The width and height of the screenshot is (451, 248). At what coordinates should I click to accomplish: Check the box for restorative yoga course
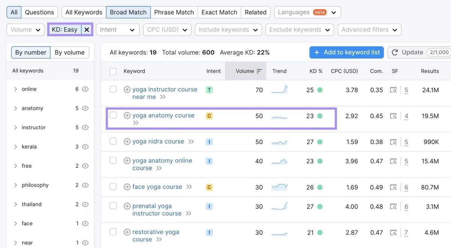pyautogui.click(x=113, y=232)
